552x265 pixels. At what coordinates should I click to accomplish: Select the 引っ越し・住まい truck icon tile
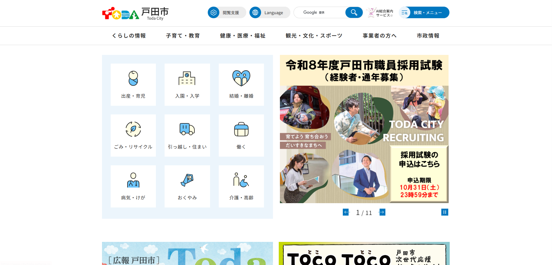coord(187,136)
